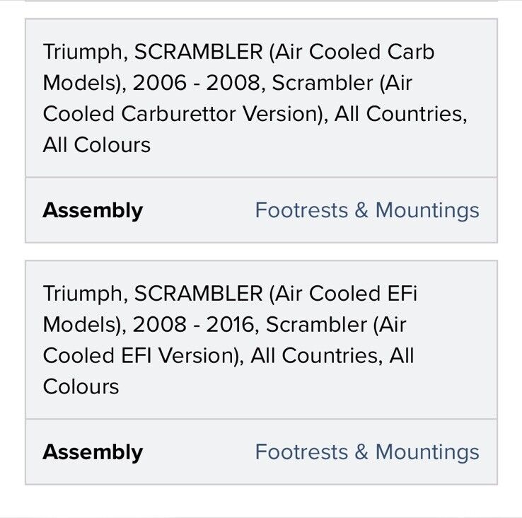Screen dimensions: 522x518
Task: Click uppercase "SCRAMBLER" in the Carb Models card
Action: (199, 52)
